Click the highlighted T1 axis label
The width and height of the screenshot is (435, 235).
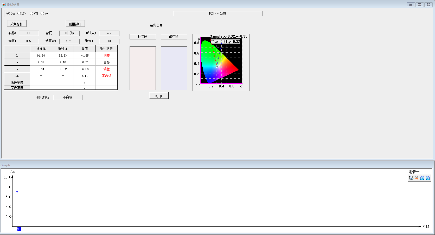[x=19, y=229]
